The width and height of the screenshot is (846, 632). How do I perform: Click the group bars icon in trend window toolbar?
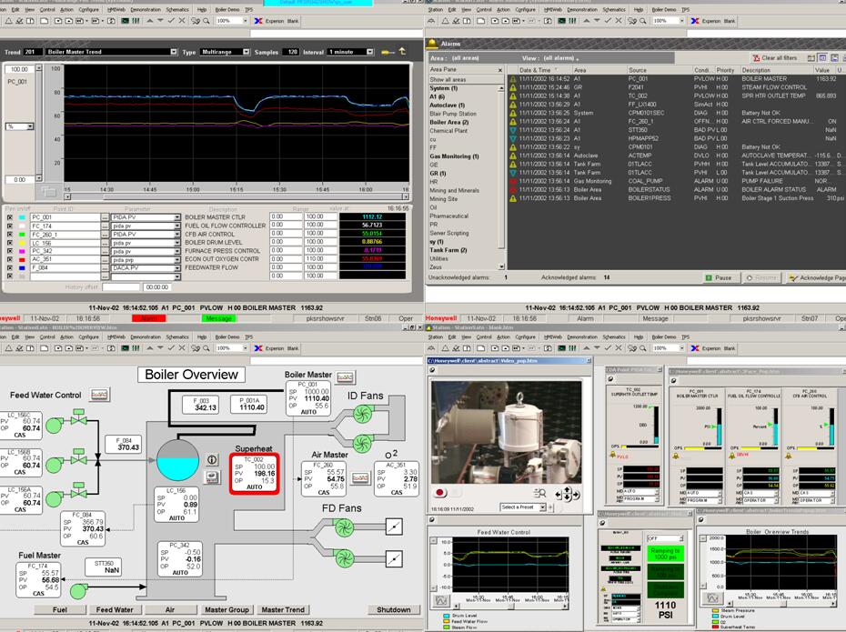point(136,21)
